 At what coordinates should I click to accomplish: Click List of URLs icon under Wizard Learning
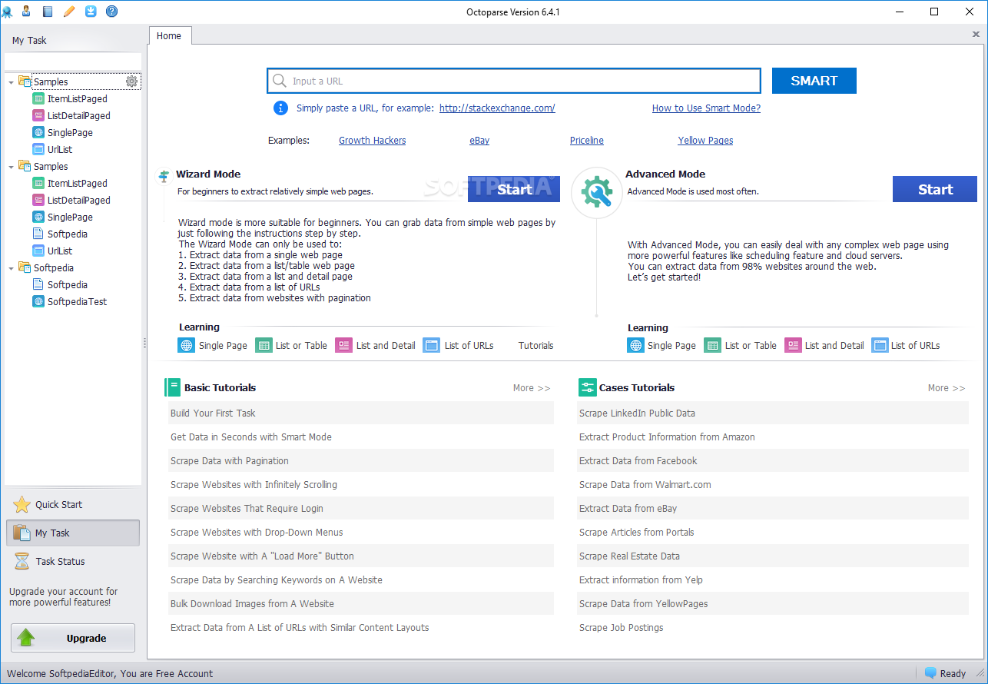(x=431, y=345)
